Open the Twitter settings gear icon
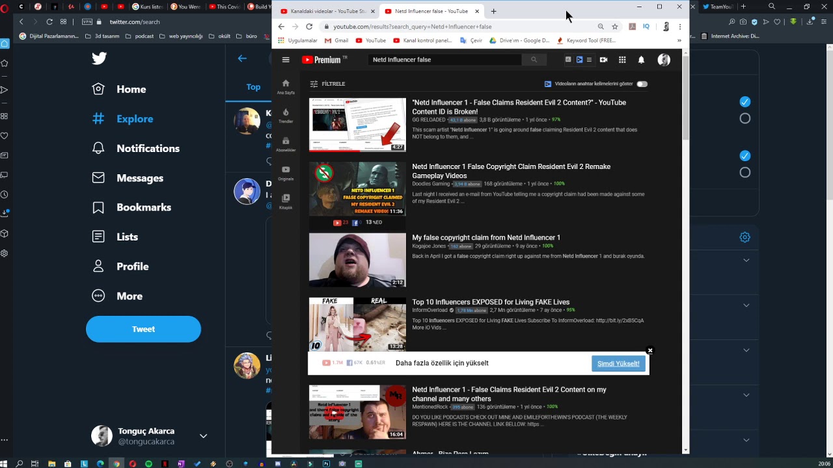Image resolution: width=833 pixels, height=468 pixels. pos(745,237)
